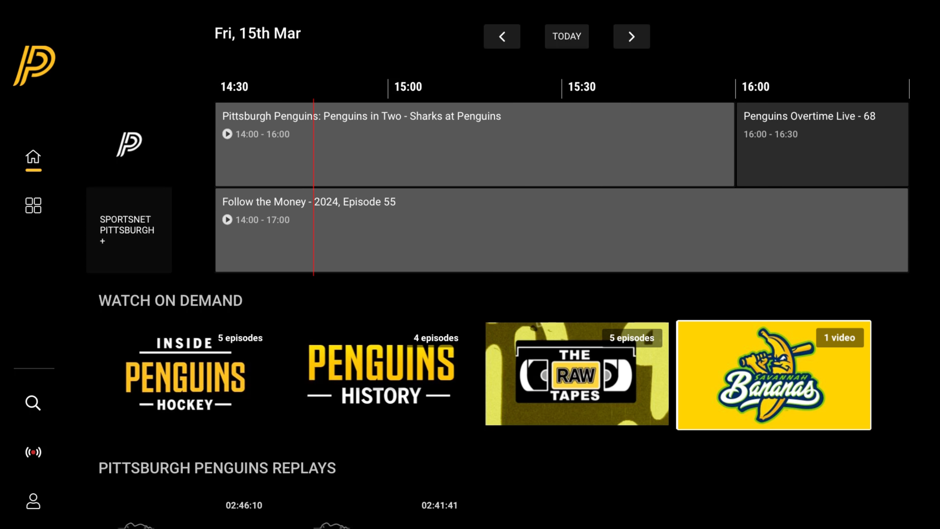Click the 14:00 - 17:00 time range
Viewport: 940px width, 529px height.
[x=262, y=220]
